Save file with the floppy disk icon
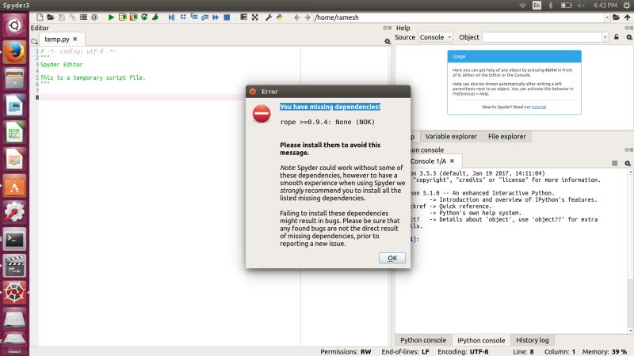 [x=62, y=17]
